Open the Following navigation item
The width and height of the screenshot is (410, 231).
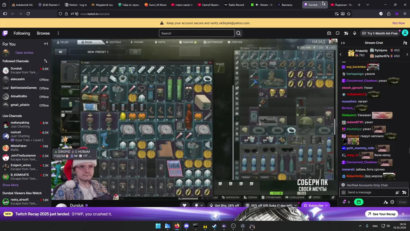pyautogui.click(x=22, y=33)
